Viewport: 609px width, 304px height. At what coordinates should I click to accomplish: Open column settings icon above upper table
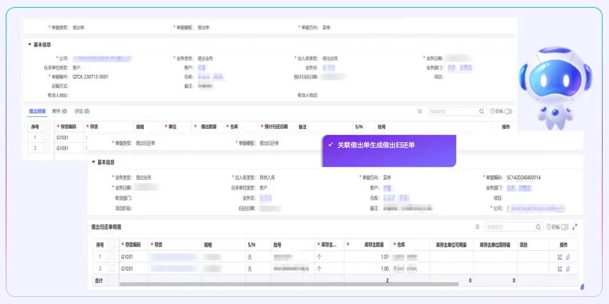coord(420,111)
